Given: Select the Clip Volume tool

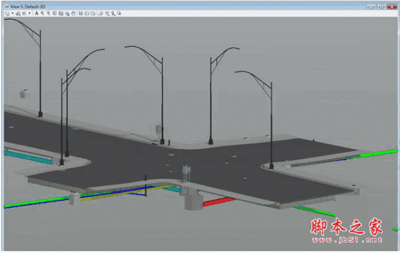Looking at the screenshot, I should (x=107, y=13).
